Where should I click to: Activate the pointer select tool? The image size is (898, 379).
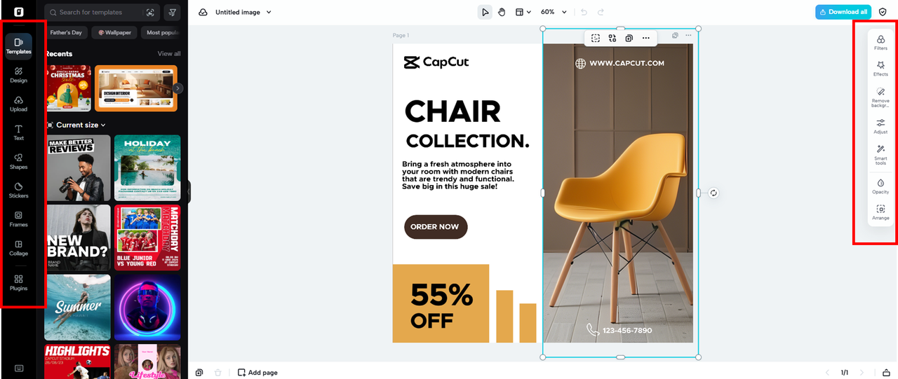point(485,12)
